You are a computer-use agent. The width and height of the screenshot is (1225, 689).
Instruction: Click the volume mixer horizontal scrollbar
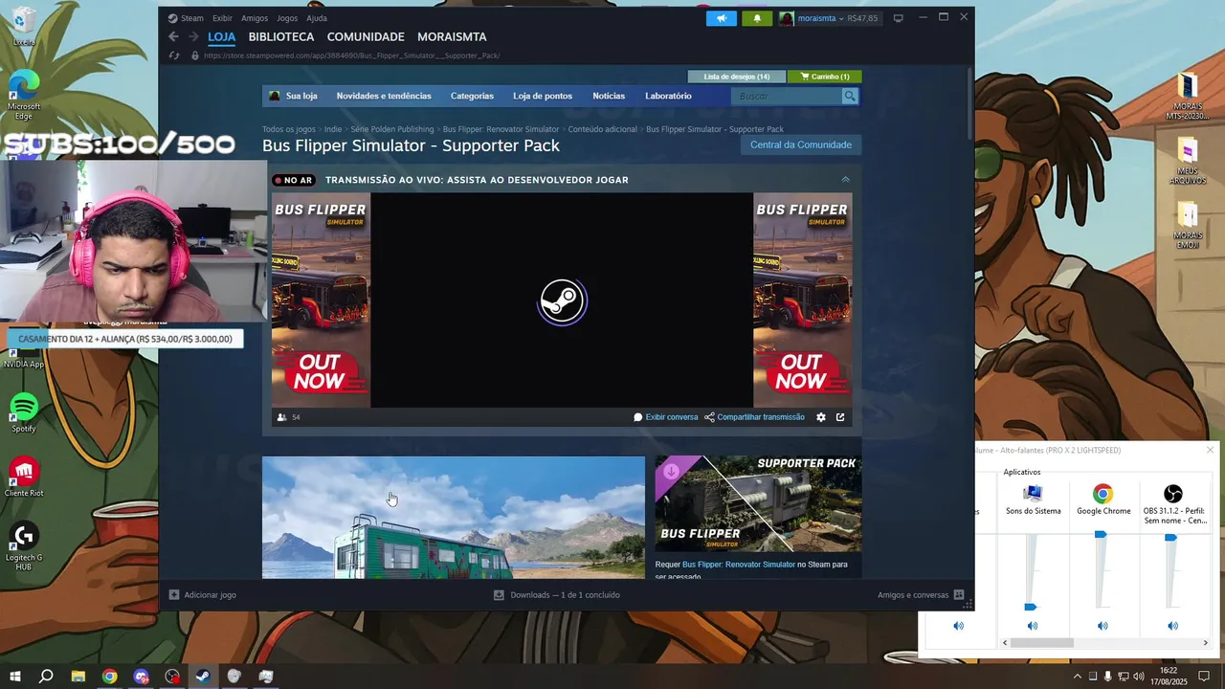1042,643
